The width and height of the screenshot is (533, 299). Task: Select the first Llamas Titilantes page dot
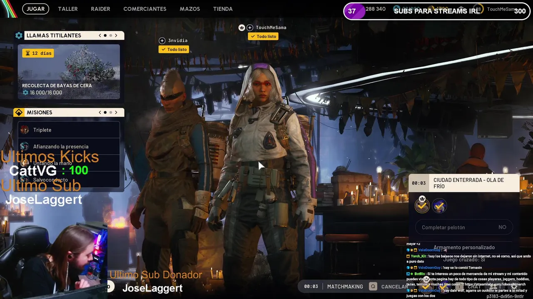(x=105, y=35)
